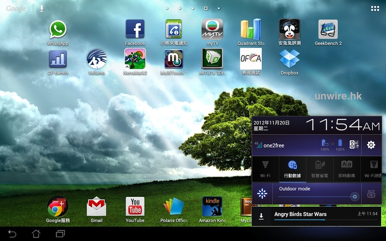Open Dropbox from the home screen
386x241 pixels.
(289, 59)
